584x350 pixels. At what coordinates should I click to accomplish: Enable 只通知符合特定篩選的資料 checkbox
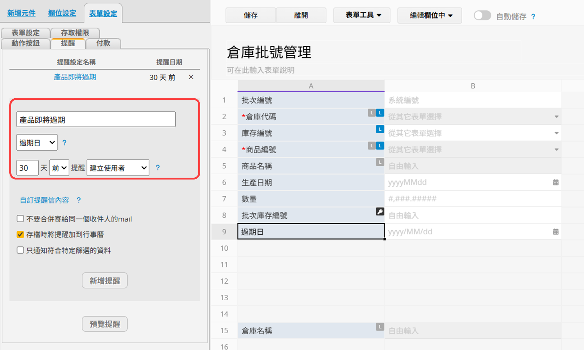[20, 250]
